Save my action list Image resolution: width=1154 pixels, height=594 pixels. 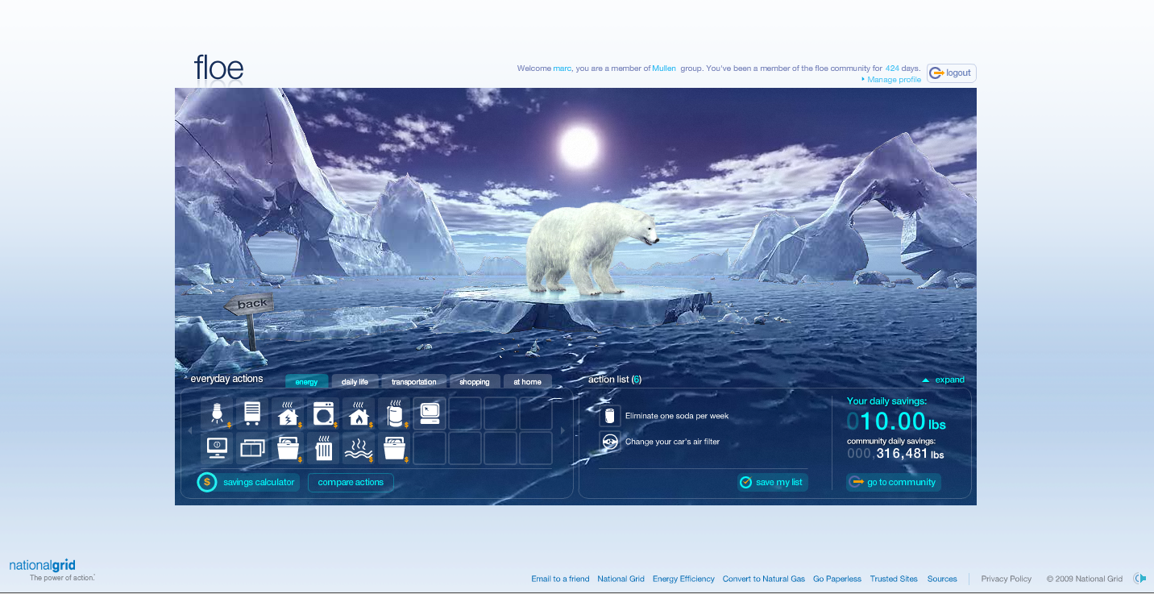coord(772,482)
